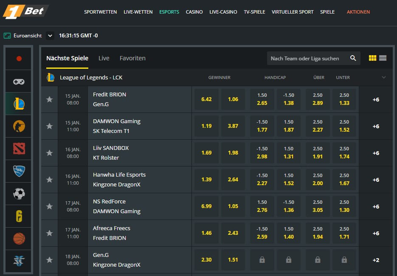Open CASINO menu
This screenshot has width=397, height=276.
[194, 12]
